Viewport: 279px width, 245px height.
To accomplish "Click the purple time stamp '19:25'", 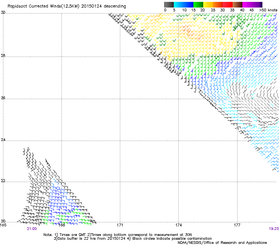I will click(x=274, y=229).
